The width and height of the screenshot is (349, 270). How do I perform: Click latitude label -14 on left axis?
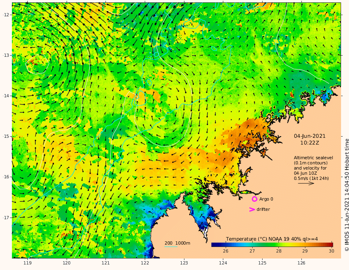pos(6,96)
